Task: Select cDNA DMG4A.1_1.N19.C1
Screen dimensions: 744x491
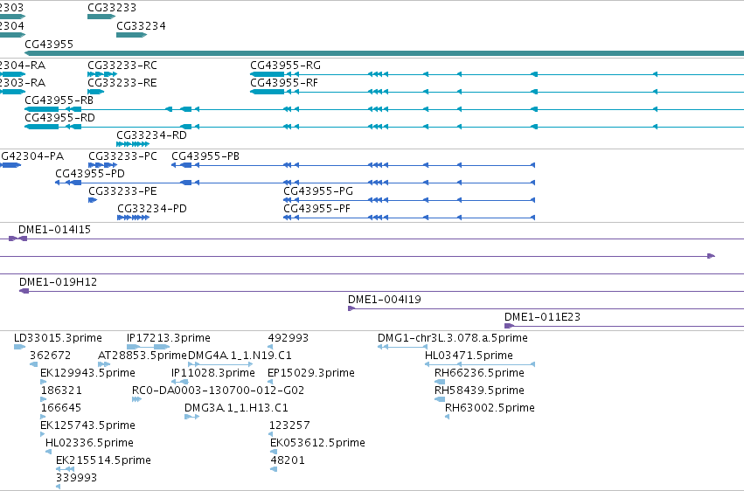Action: point(240,356)
